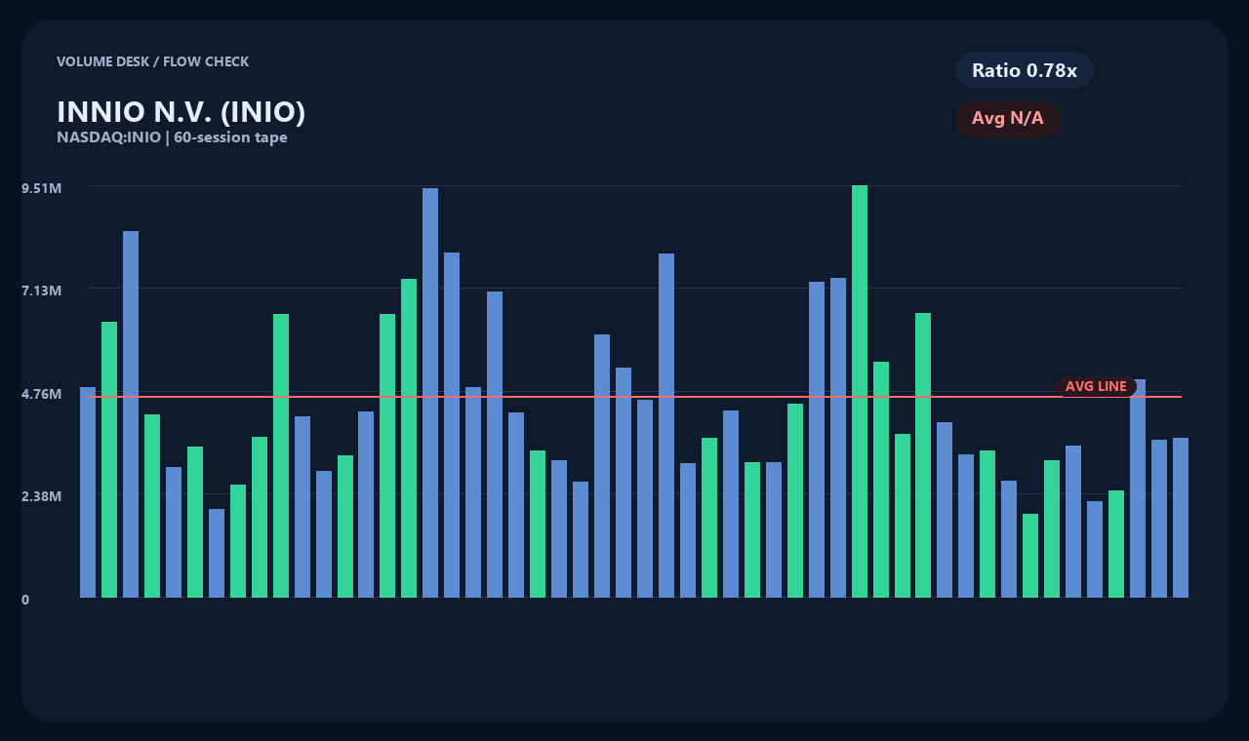This screenshot has height=741, width=1249.
Task: Select the AVG LINE label tag
Action: pyautogui.click(x=1096, y=386)
